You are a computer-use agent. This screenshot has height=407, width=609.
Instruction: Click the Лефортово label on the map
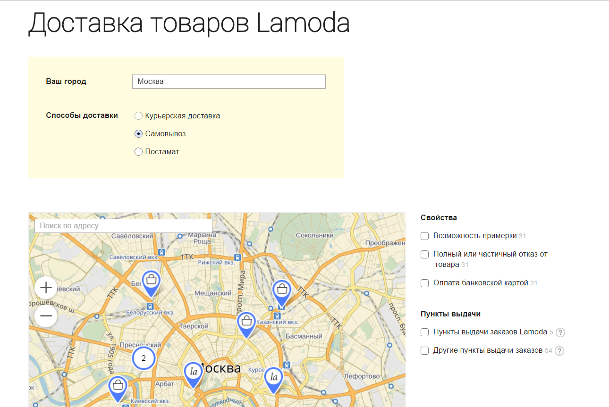[x=363, y=376]
